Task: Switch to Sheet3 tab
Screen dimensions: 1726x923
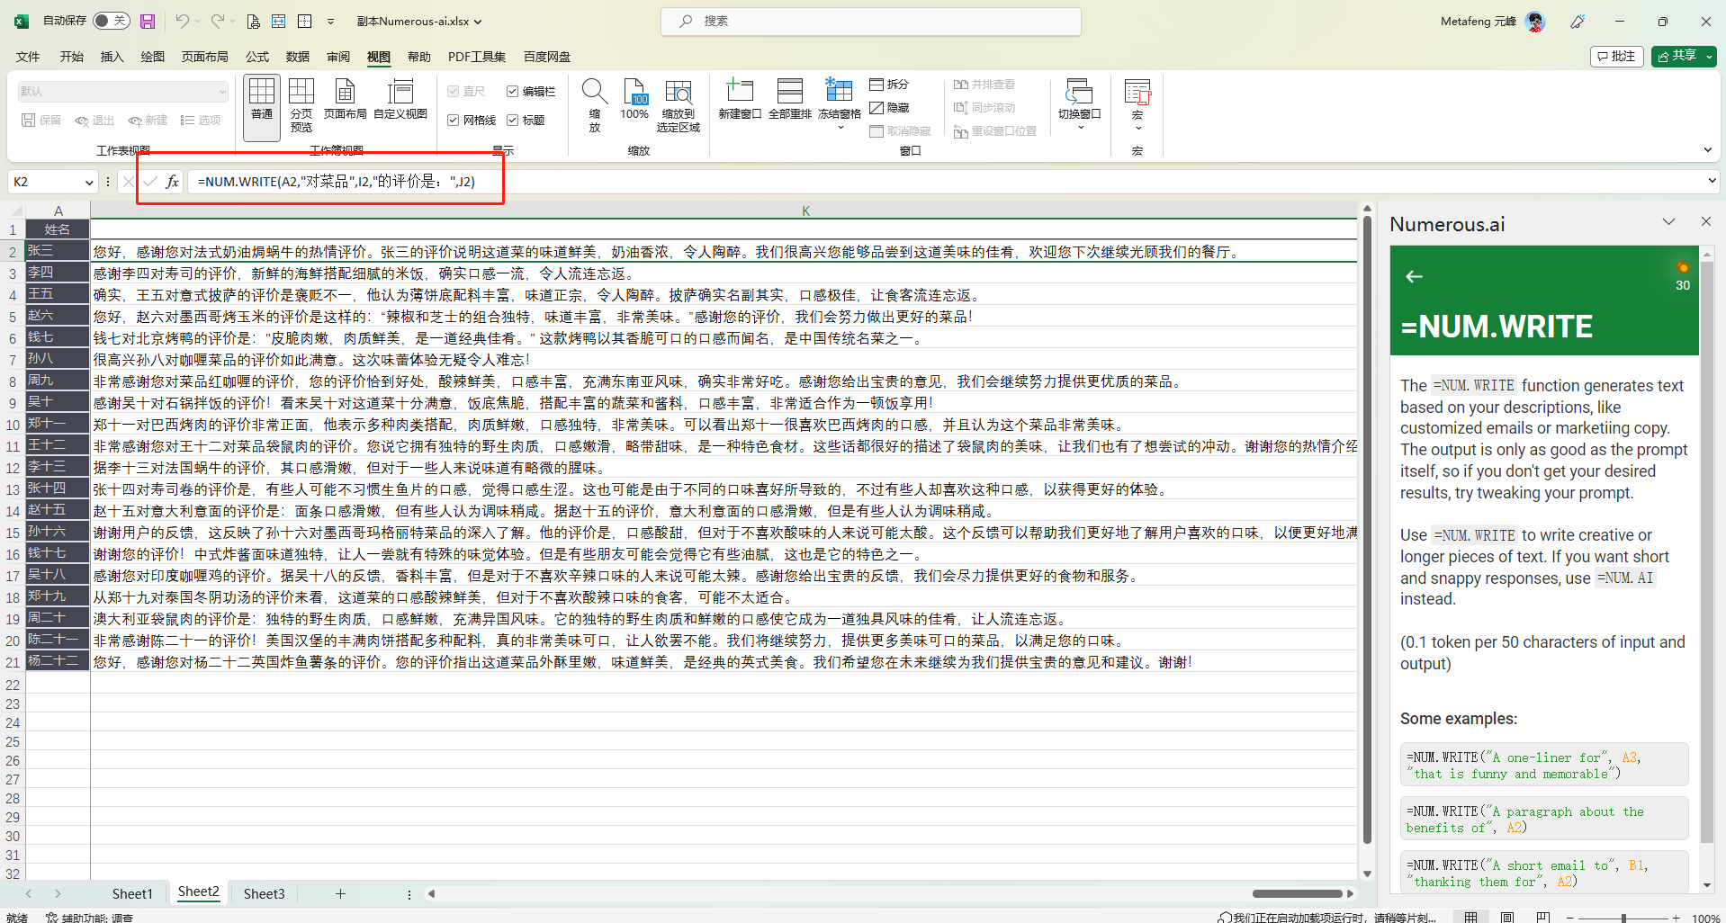Action: [264, 893]
